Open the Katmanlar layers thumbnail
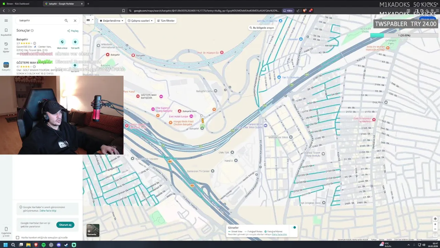 point(93,230)
